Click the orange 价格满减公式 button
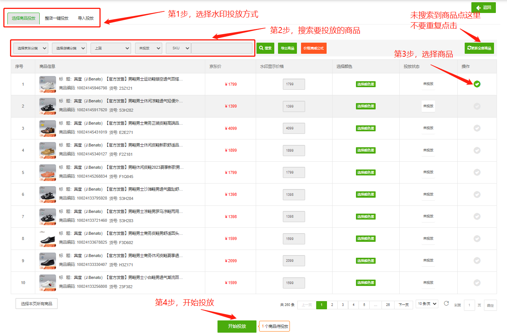This screenshot has width=507, height=336. coord(314,48)
